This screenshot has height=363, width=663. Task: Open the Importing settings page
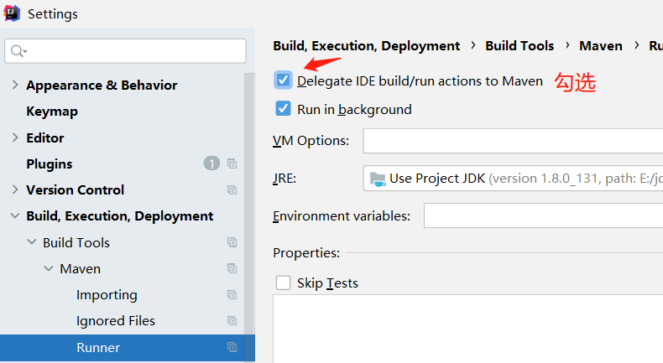pyautogui.click(x=107, y=295)
